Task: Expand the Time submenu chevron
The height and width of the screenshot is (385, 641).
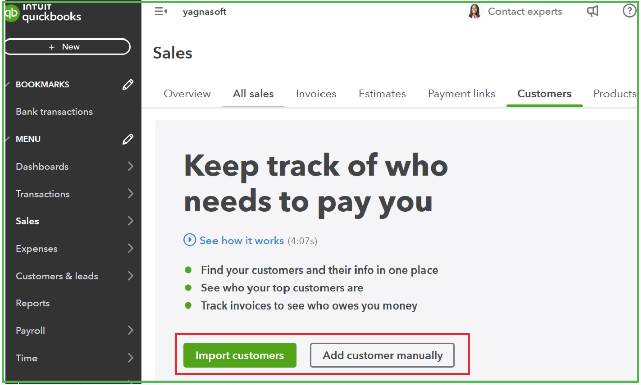Action: (130, 358)
